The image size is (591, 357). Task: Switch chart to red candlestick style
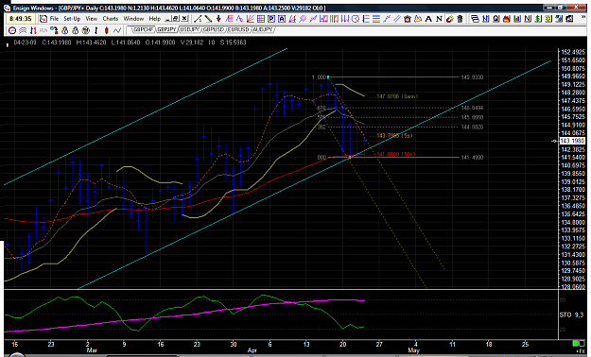coord(106,30)
